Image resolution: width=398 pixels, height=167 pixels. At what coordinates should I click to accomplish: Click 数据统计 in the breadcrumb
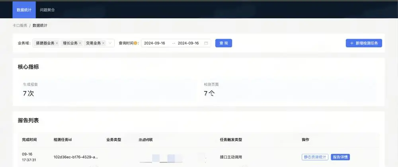(x=40, y=25)
